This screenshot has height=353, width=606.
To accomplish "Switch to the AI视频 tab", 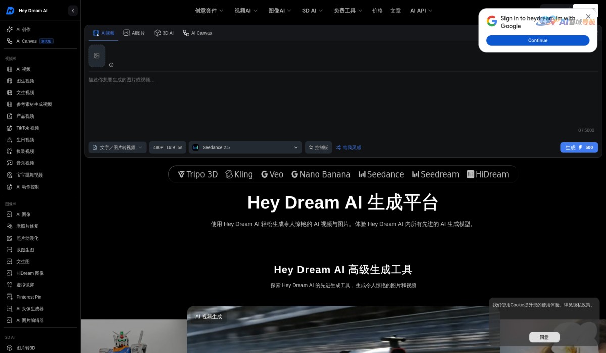I will point(104,33).
